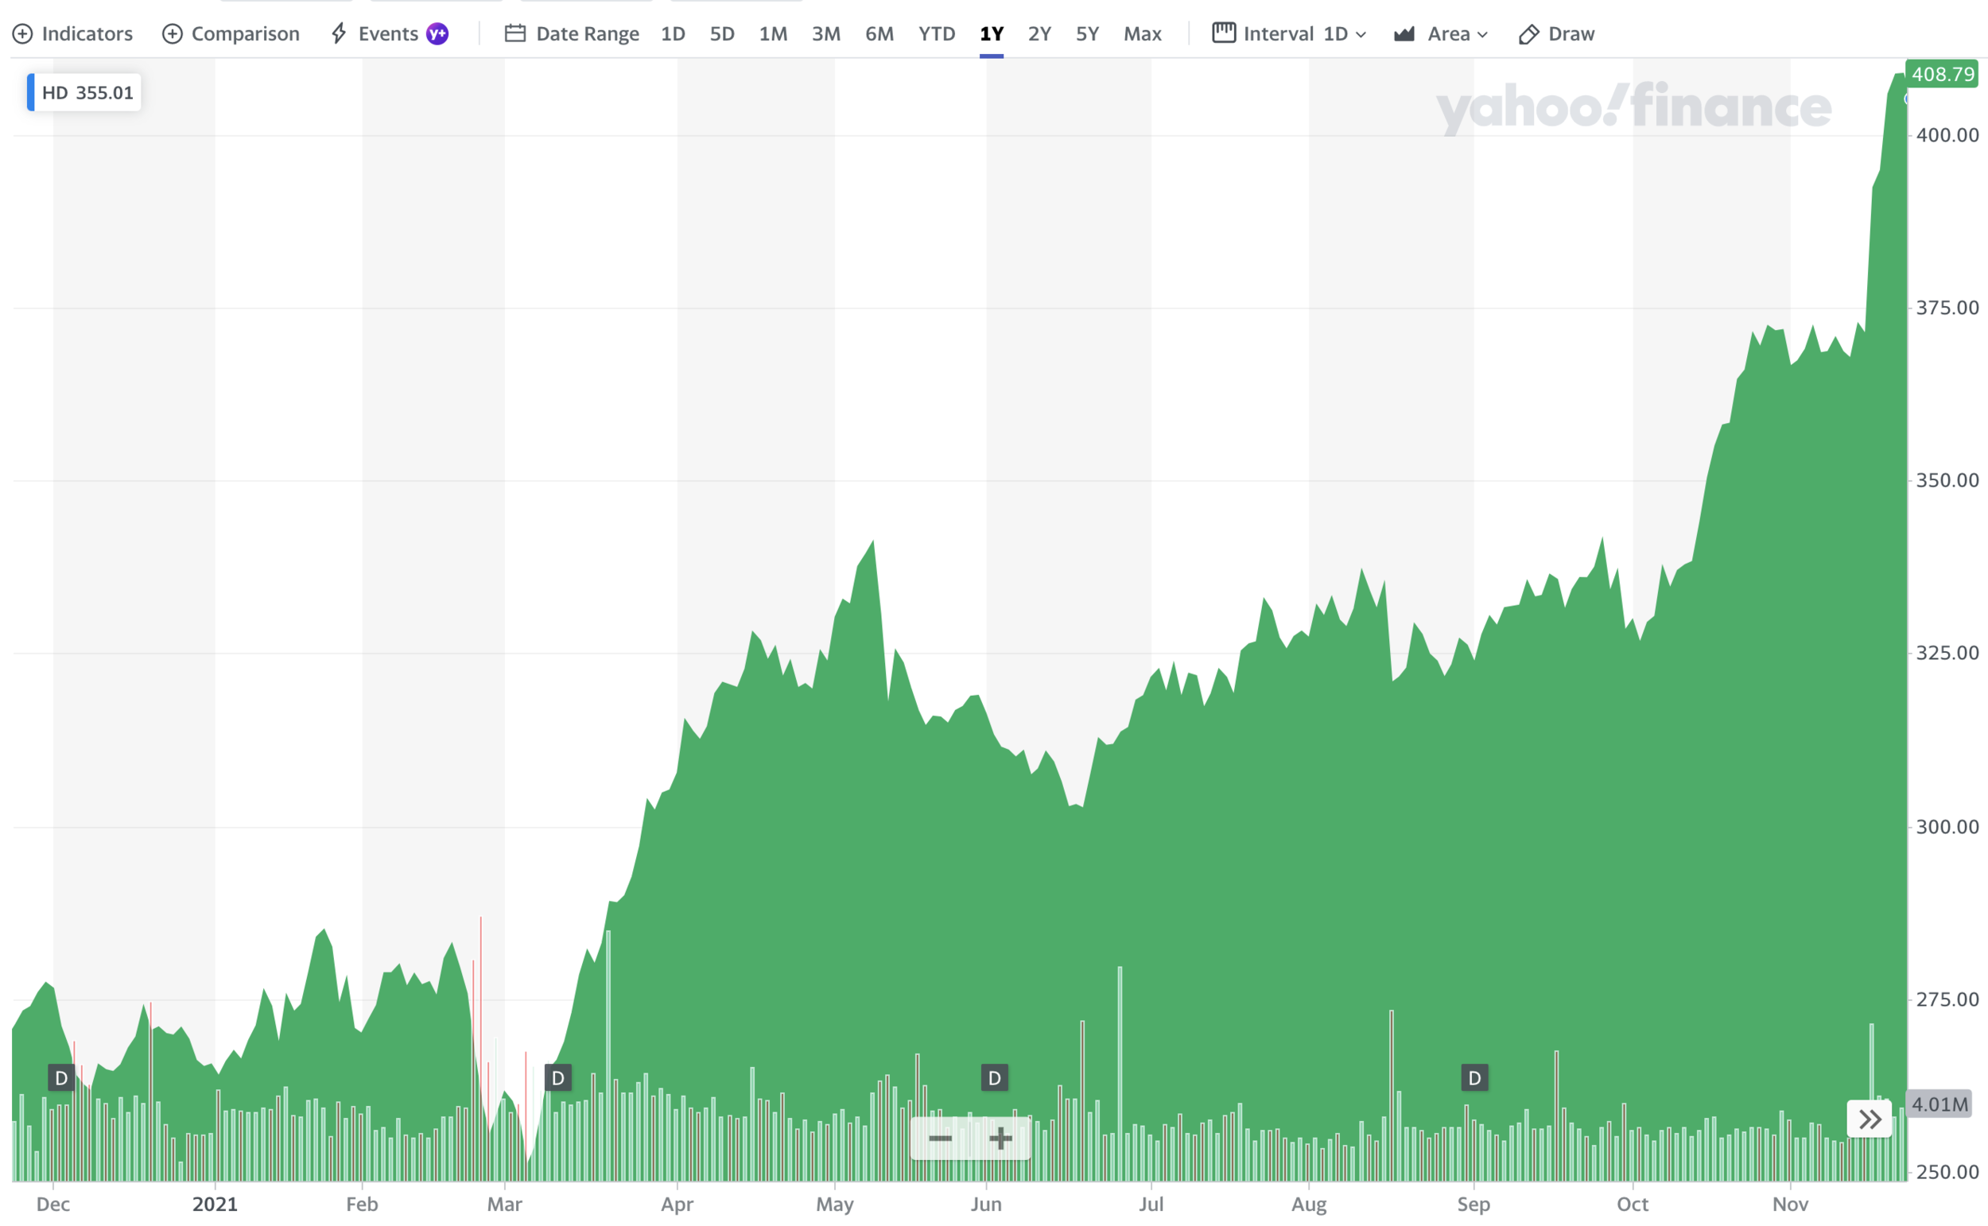
Task: Open the Yahoo Finance plus badge
Action: click(437, 34)
